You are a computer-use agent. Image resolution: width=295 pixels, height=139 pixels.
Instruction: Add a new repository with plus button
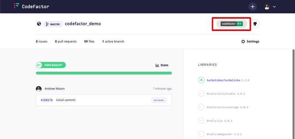[253, 7]
